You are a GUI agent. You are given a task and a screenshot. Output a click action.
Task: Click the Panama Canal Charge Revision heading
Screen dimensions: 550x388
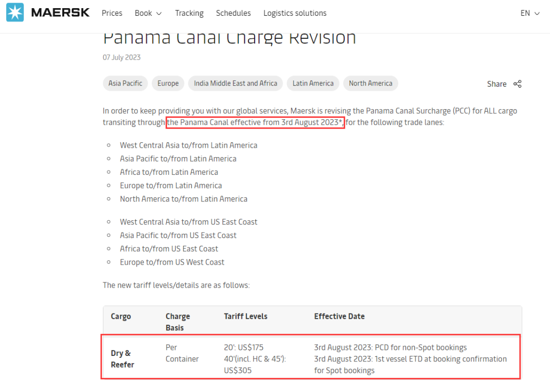[x=229, y=38]
